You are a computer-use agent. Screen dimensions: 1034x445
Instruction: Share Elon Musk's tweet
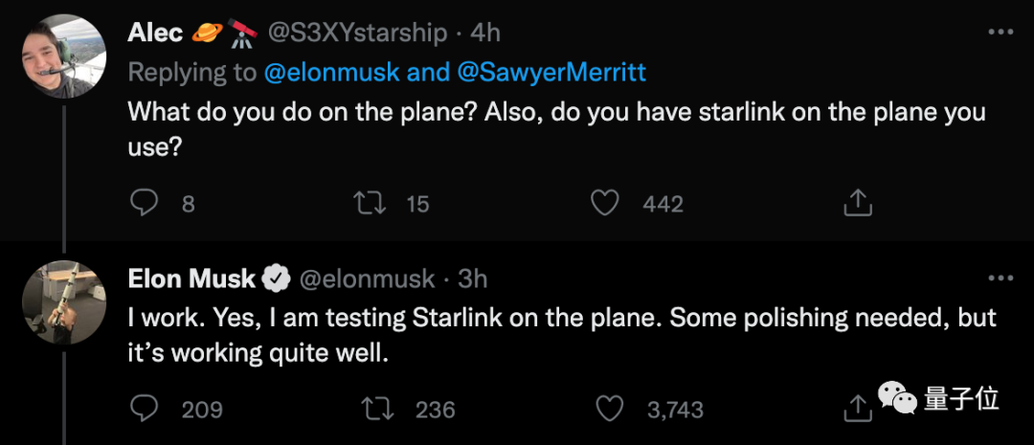point(855,410)
